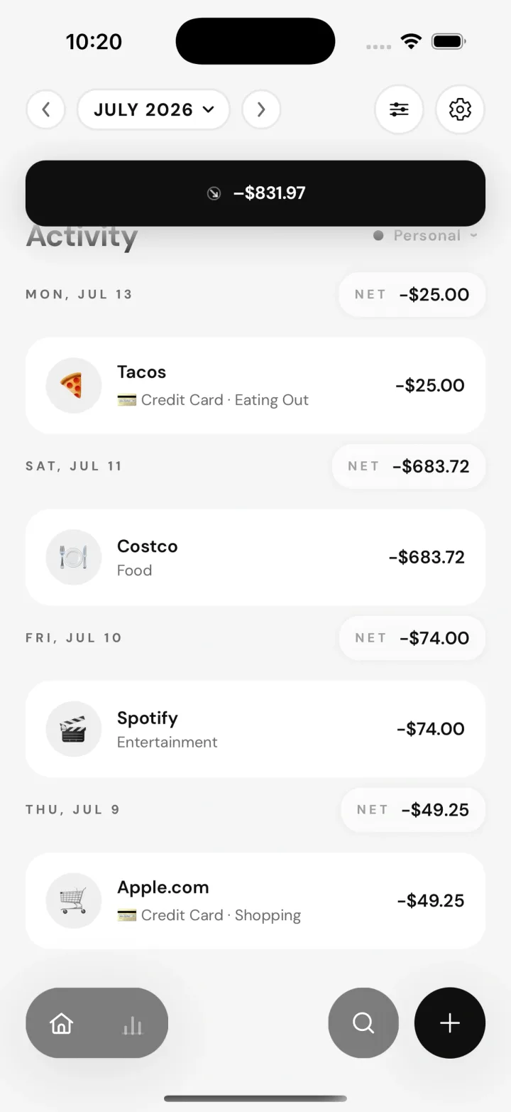Tap the NET -$25.00 pill for Jul 13
This screenshot has width=511, height=1112.
click(412, 294)
